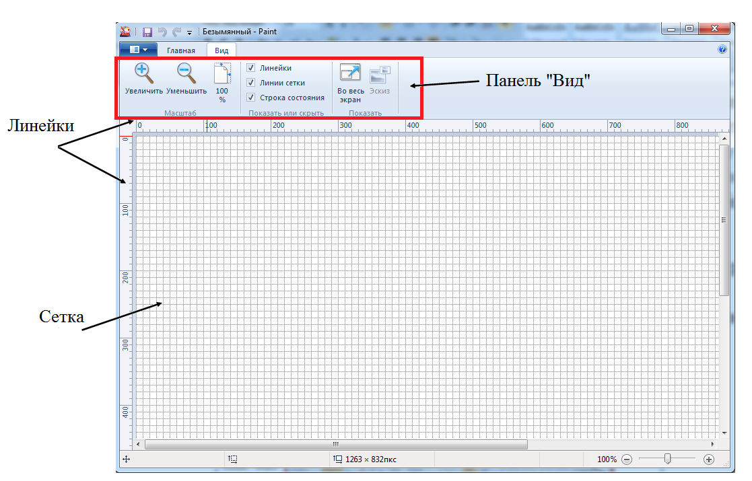Click the Уменьшить zoom out magnifier
Screen dimensions: 752x481
point(186,73)
